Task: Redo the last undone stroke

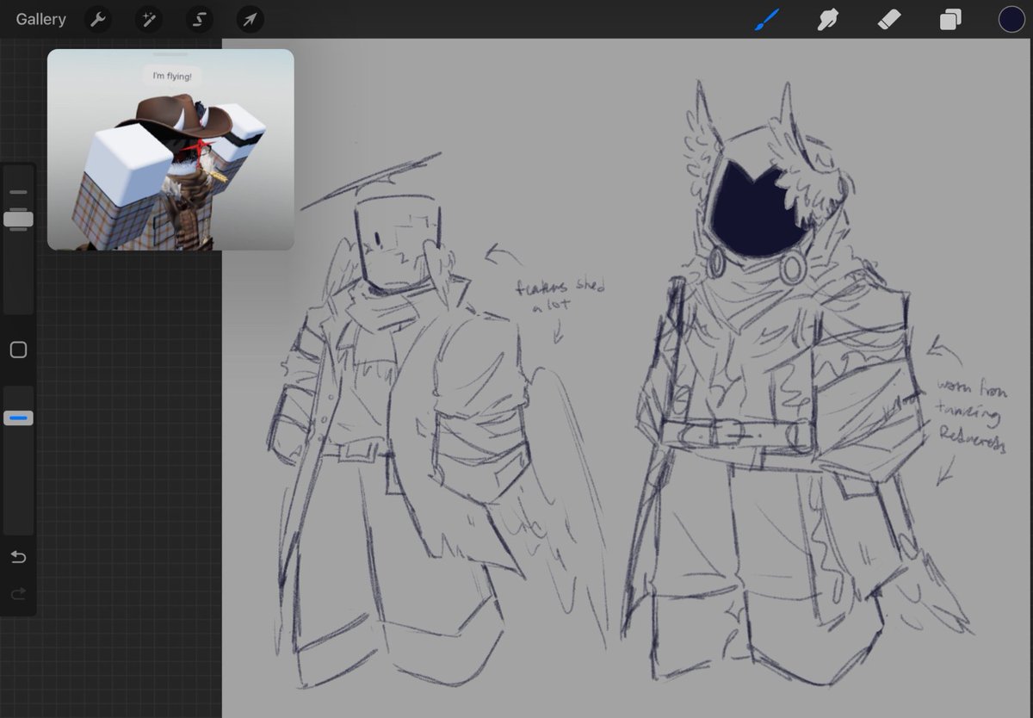Action: [x=18, y=593]
